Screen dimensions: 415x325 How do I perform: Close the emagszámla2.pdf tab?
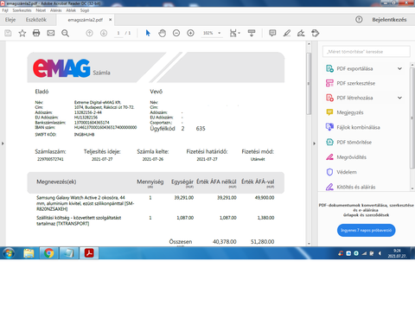coord(110,20)
